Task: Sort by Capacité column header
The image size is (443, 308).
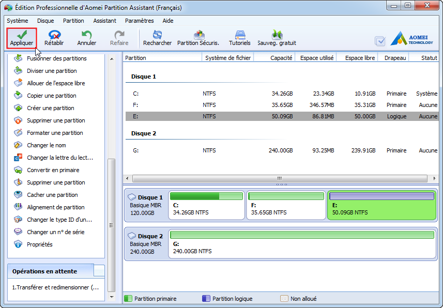Action: [x=274, y=58]
